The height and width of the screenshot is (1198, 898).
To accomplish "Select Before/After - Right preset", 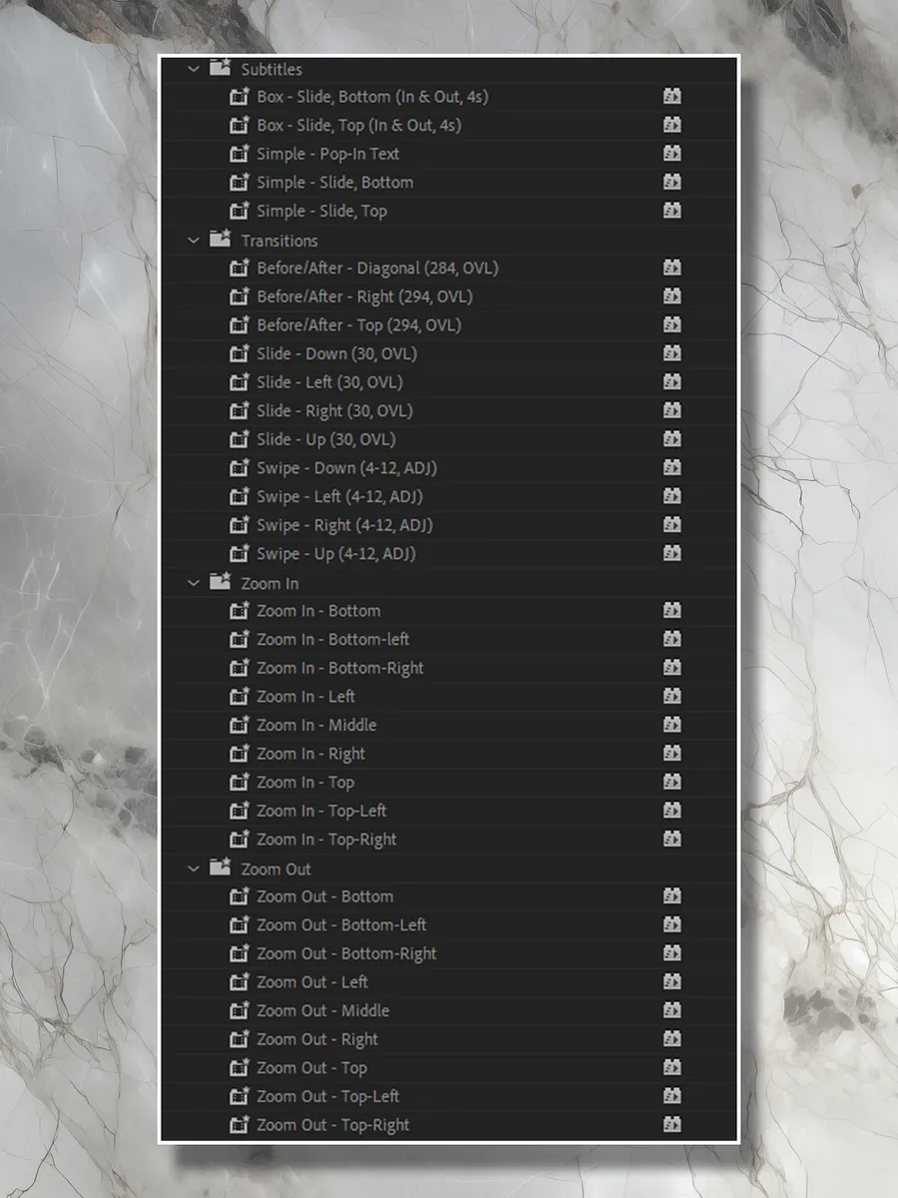I will coord(364,297).
